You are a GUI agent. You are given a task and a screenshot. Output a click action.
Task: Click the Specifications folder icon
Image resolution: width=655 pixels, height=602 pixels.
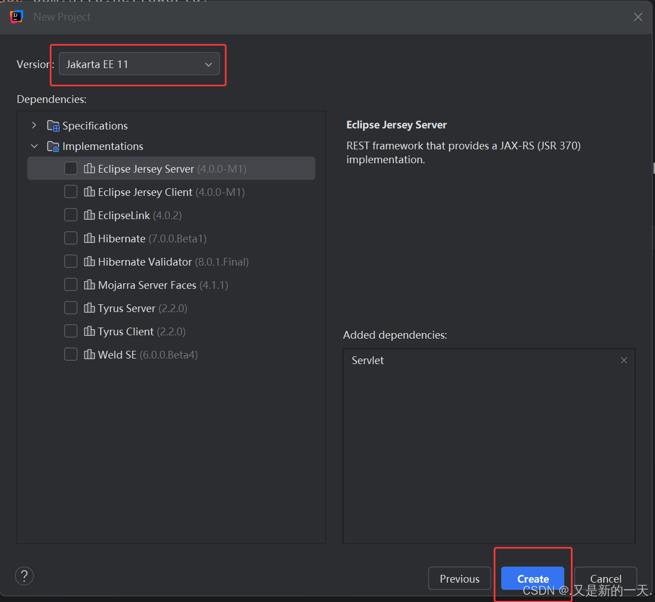point(53,126)
